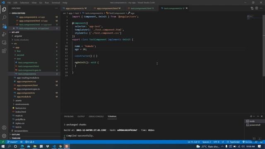Image resolution: width=265 pixels, height=149 pixels.
Task: Select the powershell terminal instance
Action: tap(255, 125)
